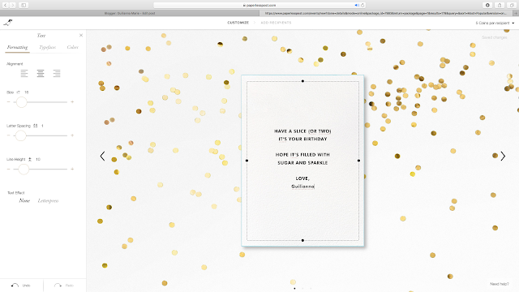Go to previous card page arrow
The image size is (519, 292).
click(x=103, y=156)
